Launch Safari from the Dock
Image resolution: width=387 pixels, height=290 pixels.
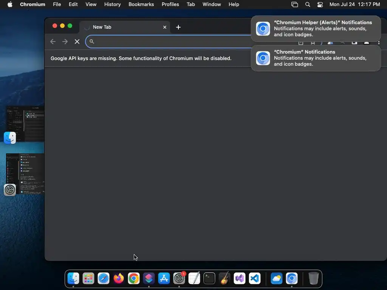click(104, 278)
